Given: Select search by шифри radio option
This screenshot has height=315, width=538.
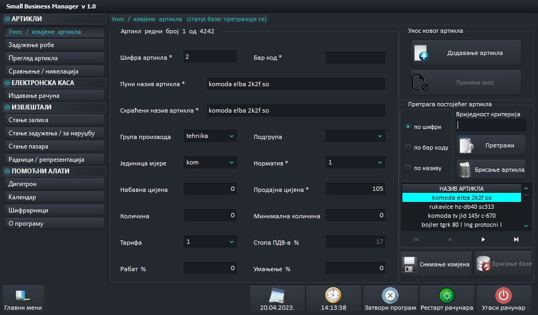Looking at the screenshot, I should coord(408,127).
